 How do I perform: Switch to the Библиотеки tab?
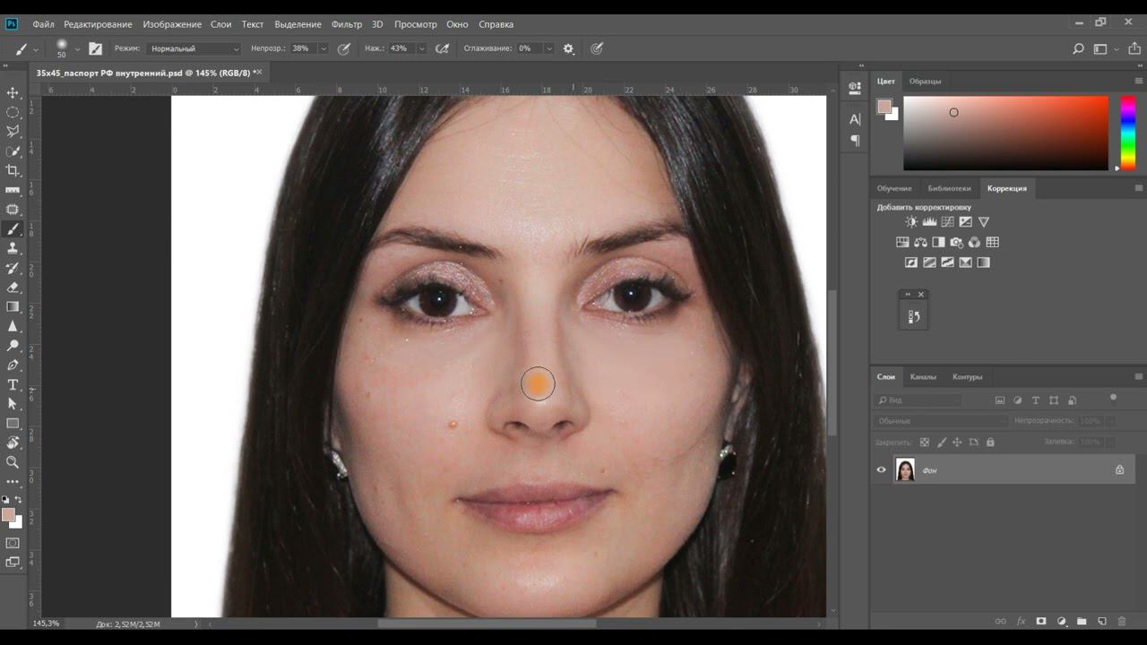(x=949, y=188)
